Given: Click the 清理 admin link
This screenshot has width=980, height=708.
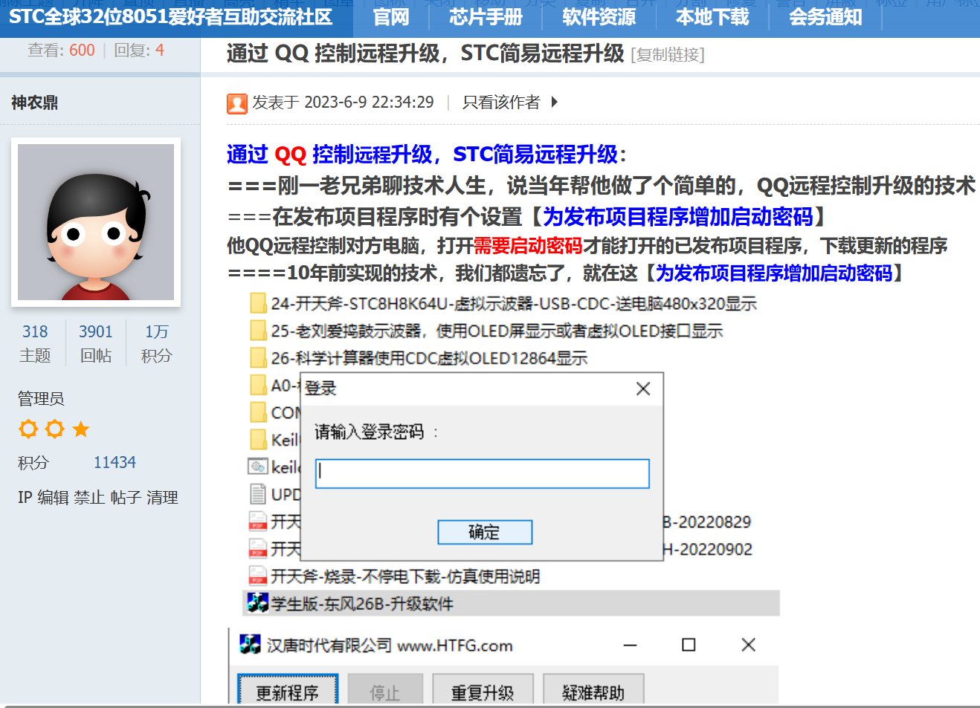Looking at the screenshot, I should point(162,498).
